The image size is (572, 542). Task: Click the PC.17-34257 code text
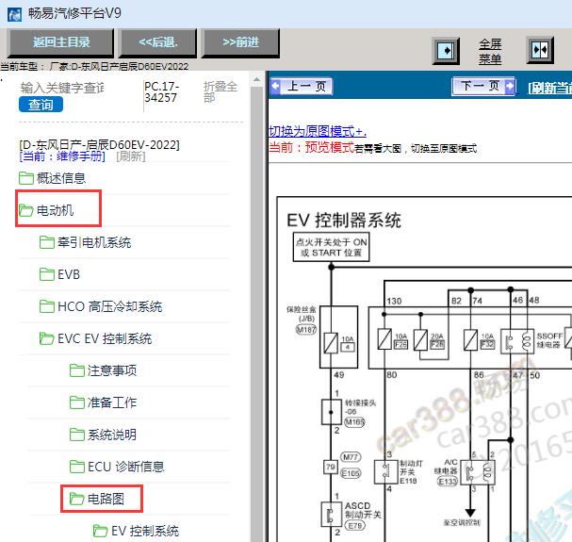pos(161,92)
